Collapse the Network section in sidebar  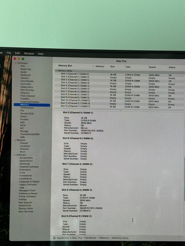(x=15, y=140)
